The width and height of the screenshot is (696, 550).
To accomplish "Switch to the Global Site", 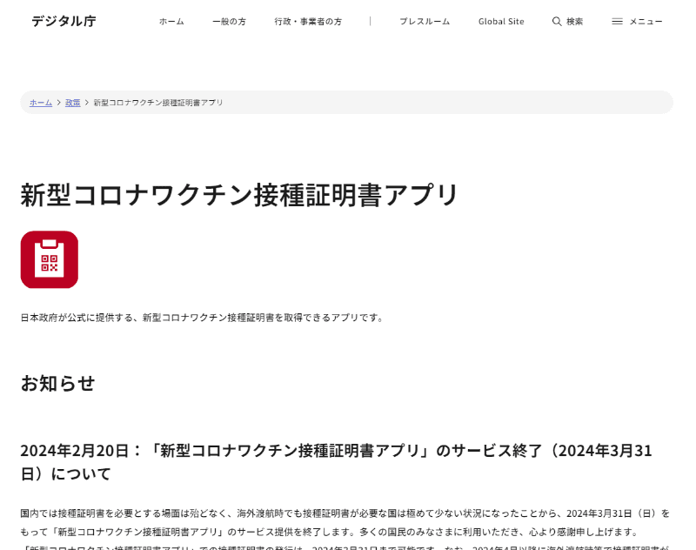I will (501, 21).
